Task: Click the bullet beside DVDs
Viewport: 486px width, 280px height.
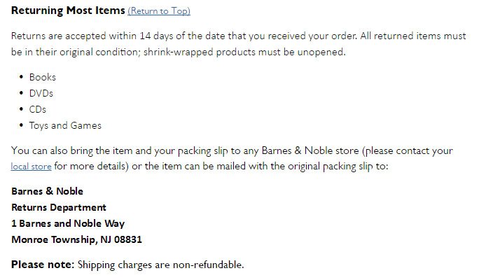Action: 21,93
